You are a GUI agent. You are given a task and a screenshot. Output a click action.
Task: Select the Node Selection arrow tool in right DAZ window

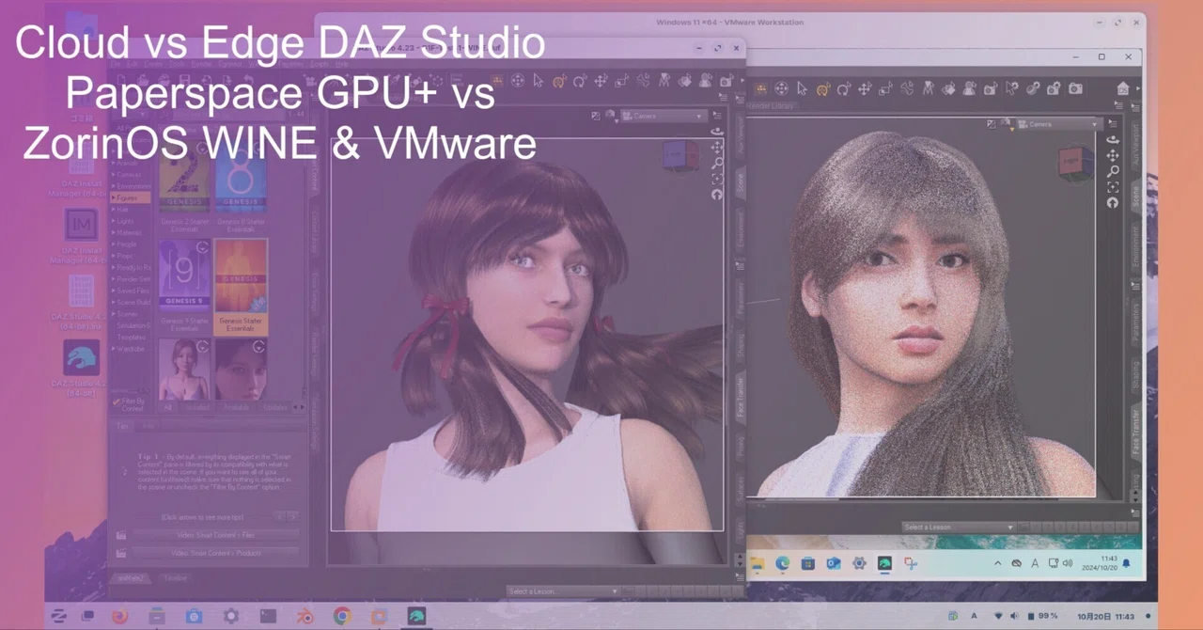coord(802,88)
